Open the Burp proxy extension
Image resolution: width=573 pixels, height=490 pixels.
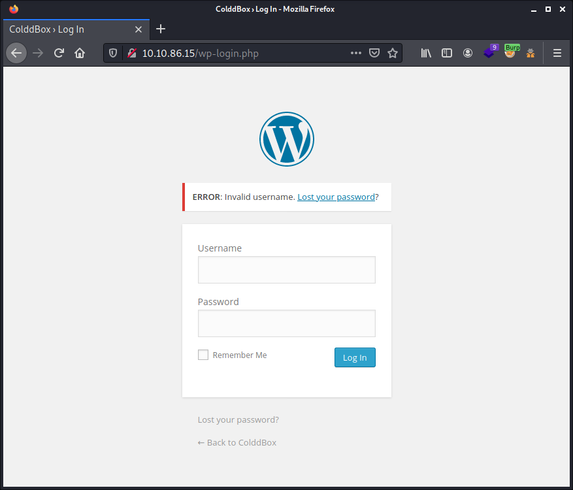point(511,52)
